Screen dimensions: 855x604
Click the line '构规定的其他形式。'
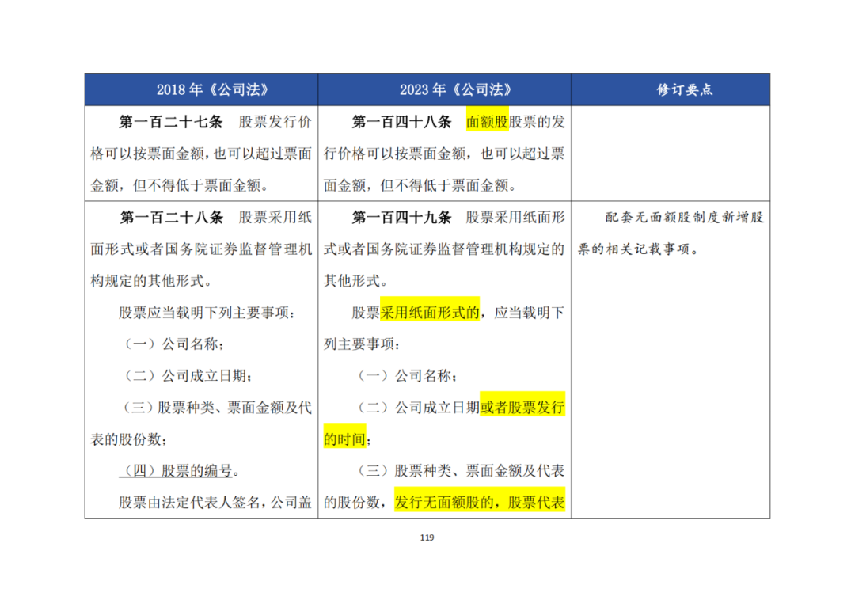coord(151,281)
